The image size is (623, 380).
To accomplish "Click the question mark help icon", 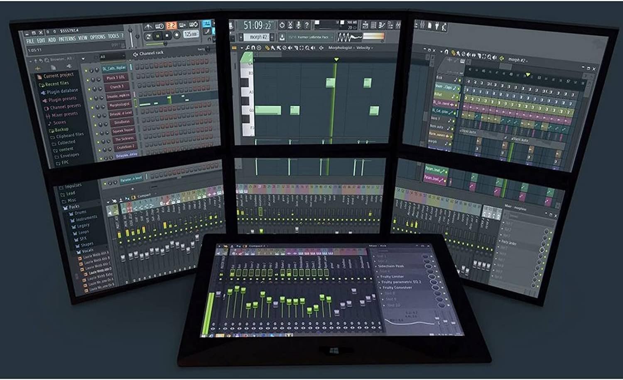I will click(x=307, y=25).
